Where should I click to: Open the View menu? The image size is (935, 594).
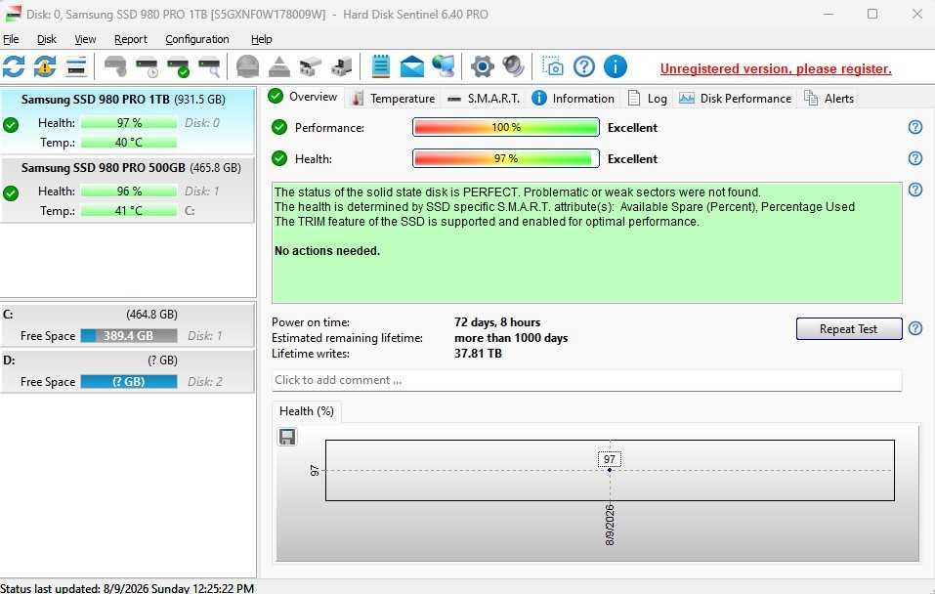click(85, 39)
